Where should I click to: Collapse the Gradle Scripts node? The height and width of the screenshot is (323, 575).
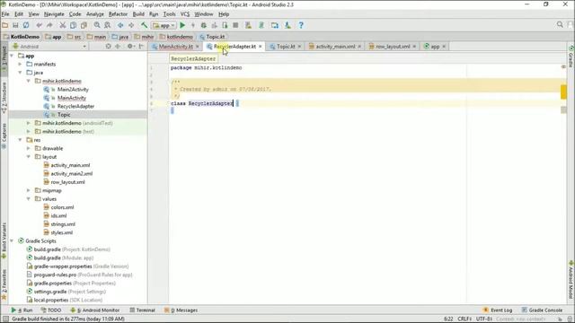coord(12,241)
